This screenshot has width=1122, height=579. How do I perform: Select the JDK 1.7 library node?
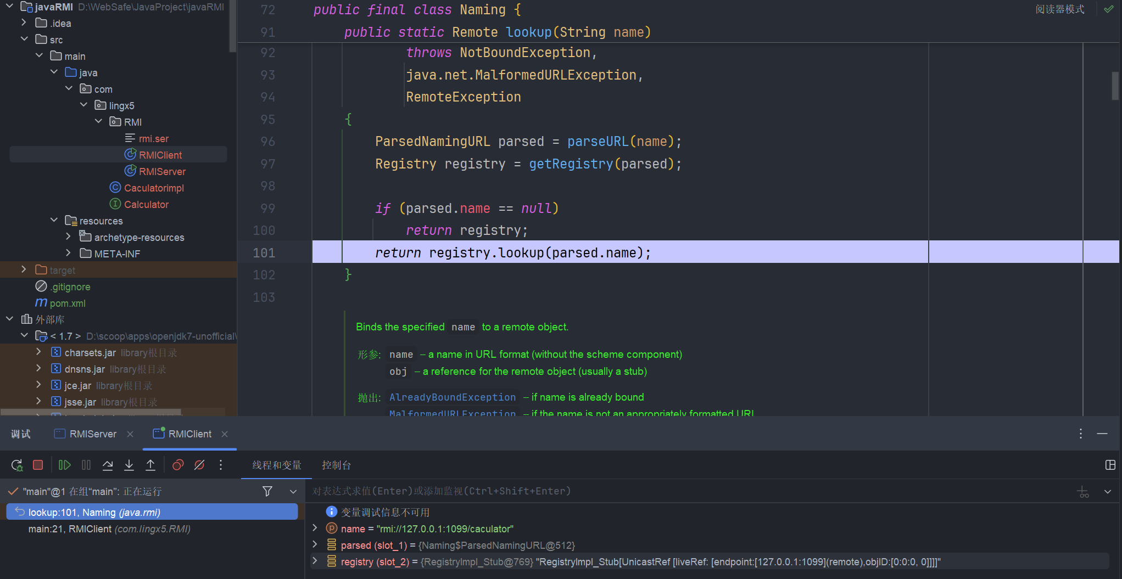coord(65,336)
